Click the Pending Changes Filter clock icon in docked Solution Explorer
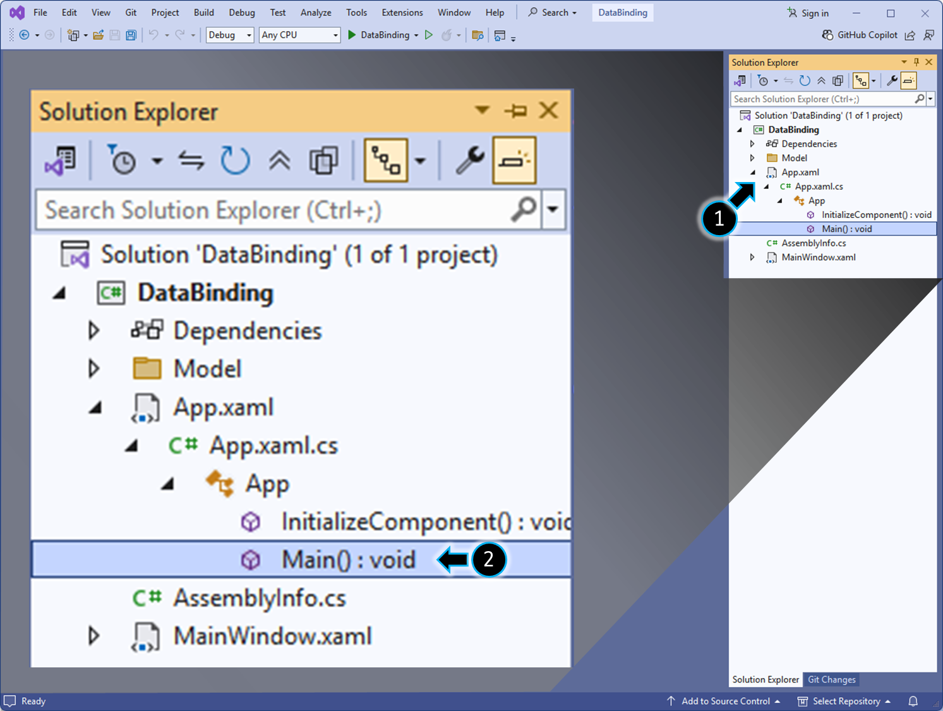The image size is (943, 711). [x=763, y=81]
